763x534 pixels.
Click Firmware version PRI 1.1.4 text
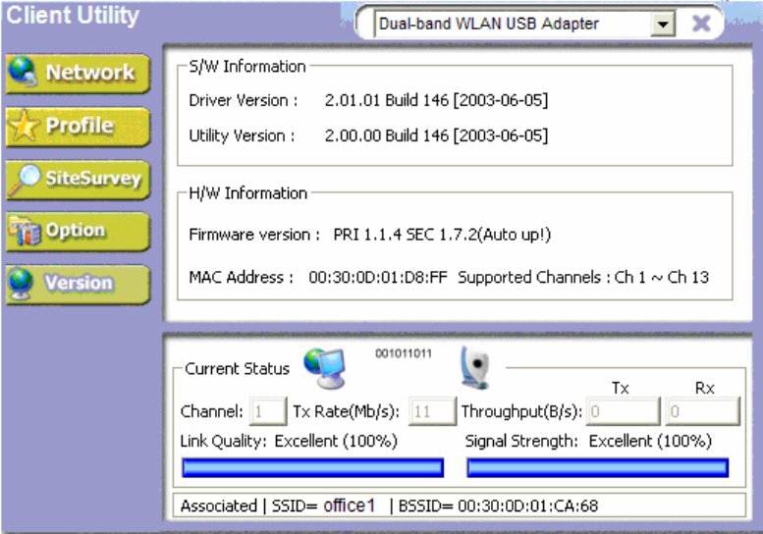(x=442, y=235)
